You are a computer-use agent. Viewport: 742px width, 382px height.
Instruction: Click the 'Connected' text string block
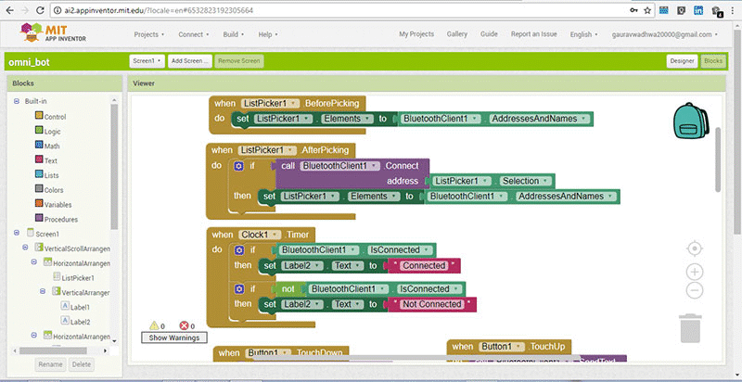424,266
